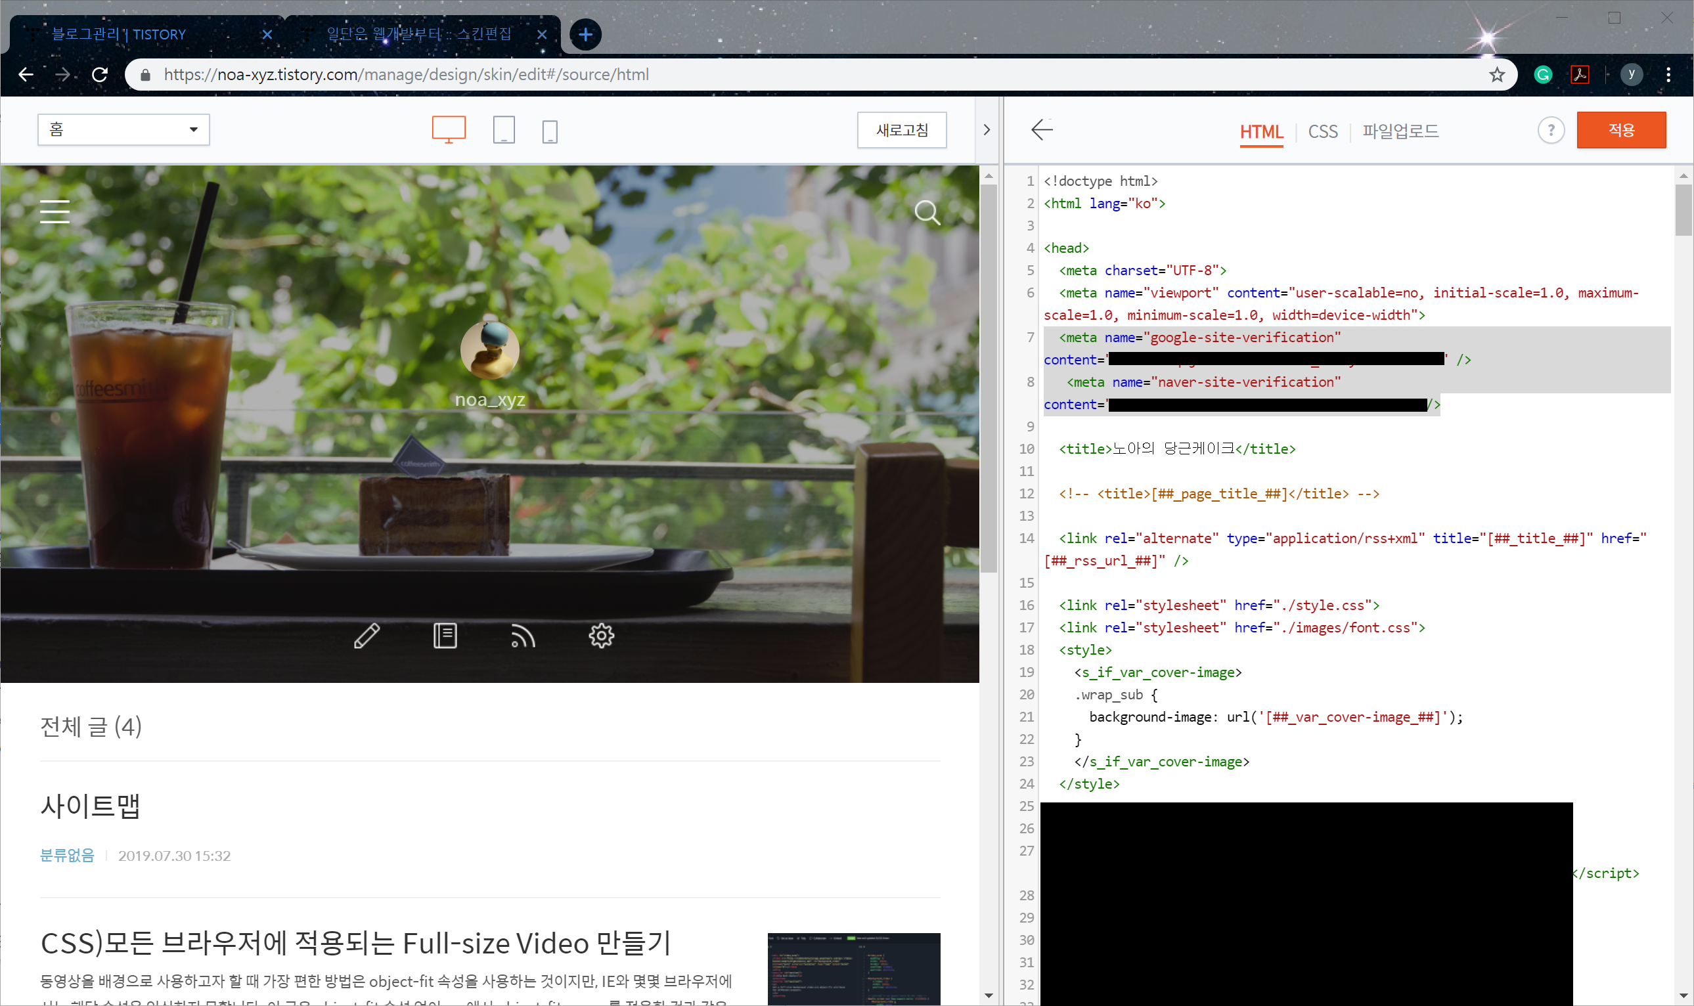Bookmark page with the star icon
1694x1006 pixels.
click(x=1497, y=75)
